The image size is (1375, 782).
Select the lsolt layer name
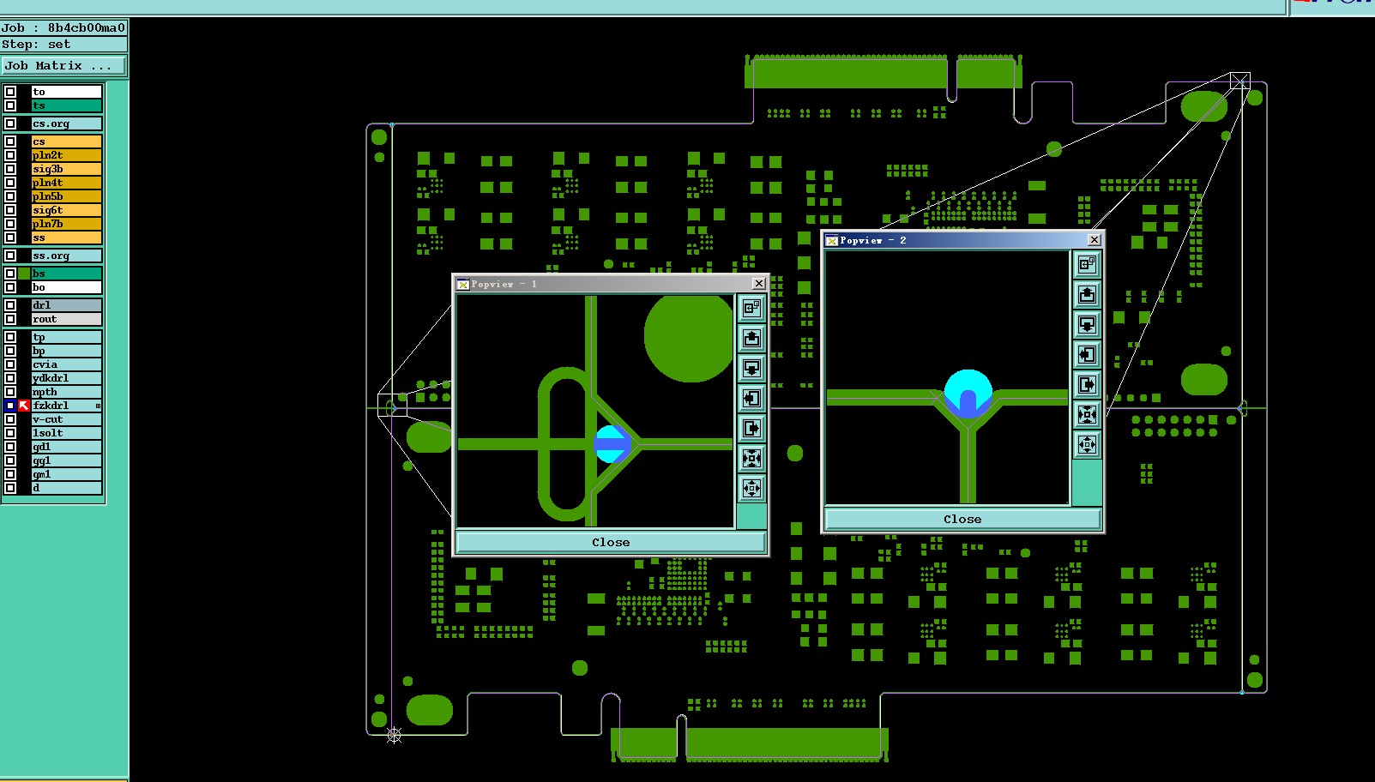pyautogui.click(x=66, y=433)
